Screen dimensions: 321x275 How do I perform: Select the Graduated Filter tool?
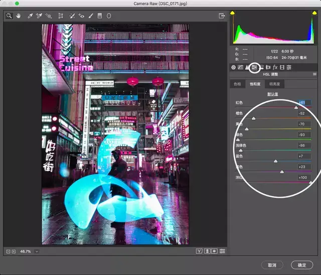coord(100,16)
